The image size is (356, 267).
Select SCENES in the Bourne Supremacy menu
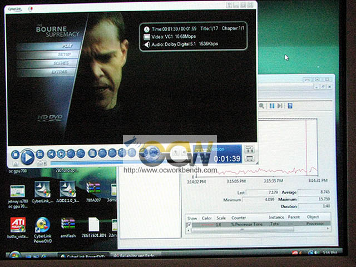point(47,63)
